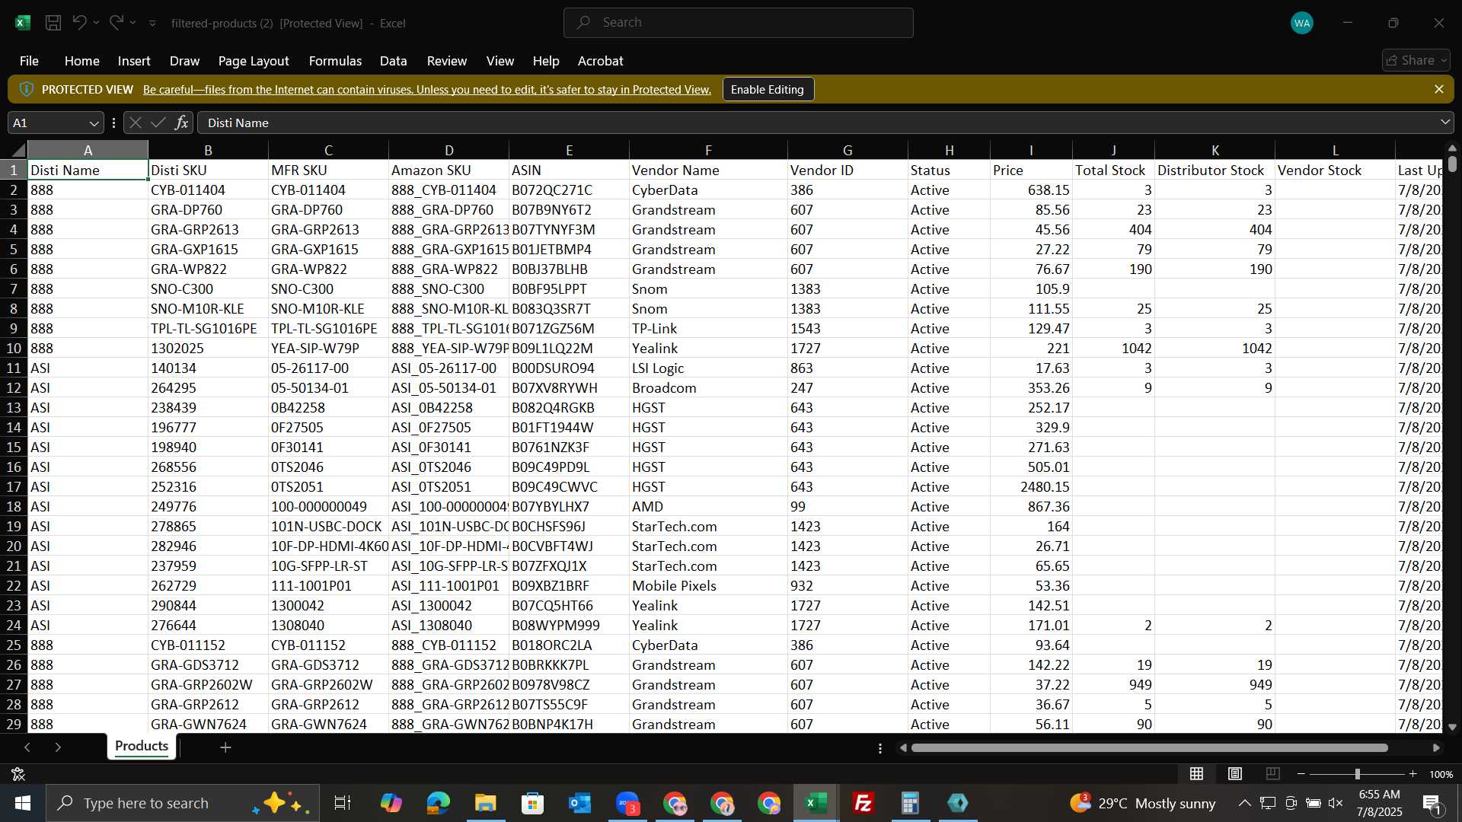Click the next sheet arrow
Screen dimensions: 1462x822
(x=58, y=747)
